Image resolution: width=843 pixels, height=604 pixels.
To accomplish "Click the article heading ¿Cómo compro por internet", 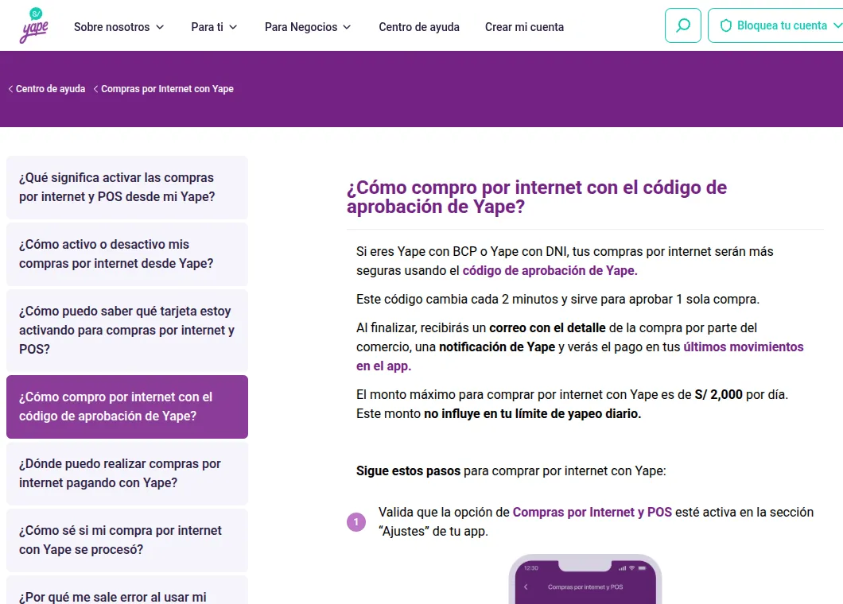I will point(537,196).
